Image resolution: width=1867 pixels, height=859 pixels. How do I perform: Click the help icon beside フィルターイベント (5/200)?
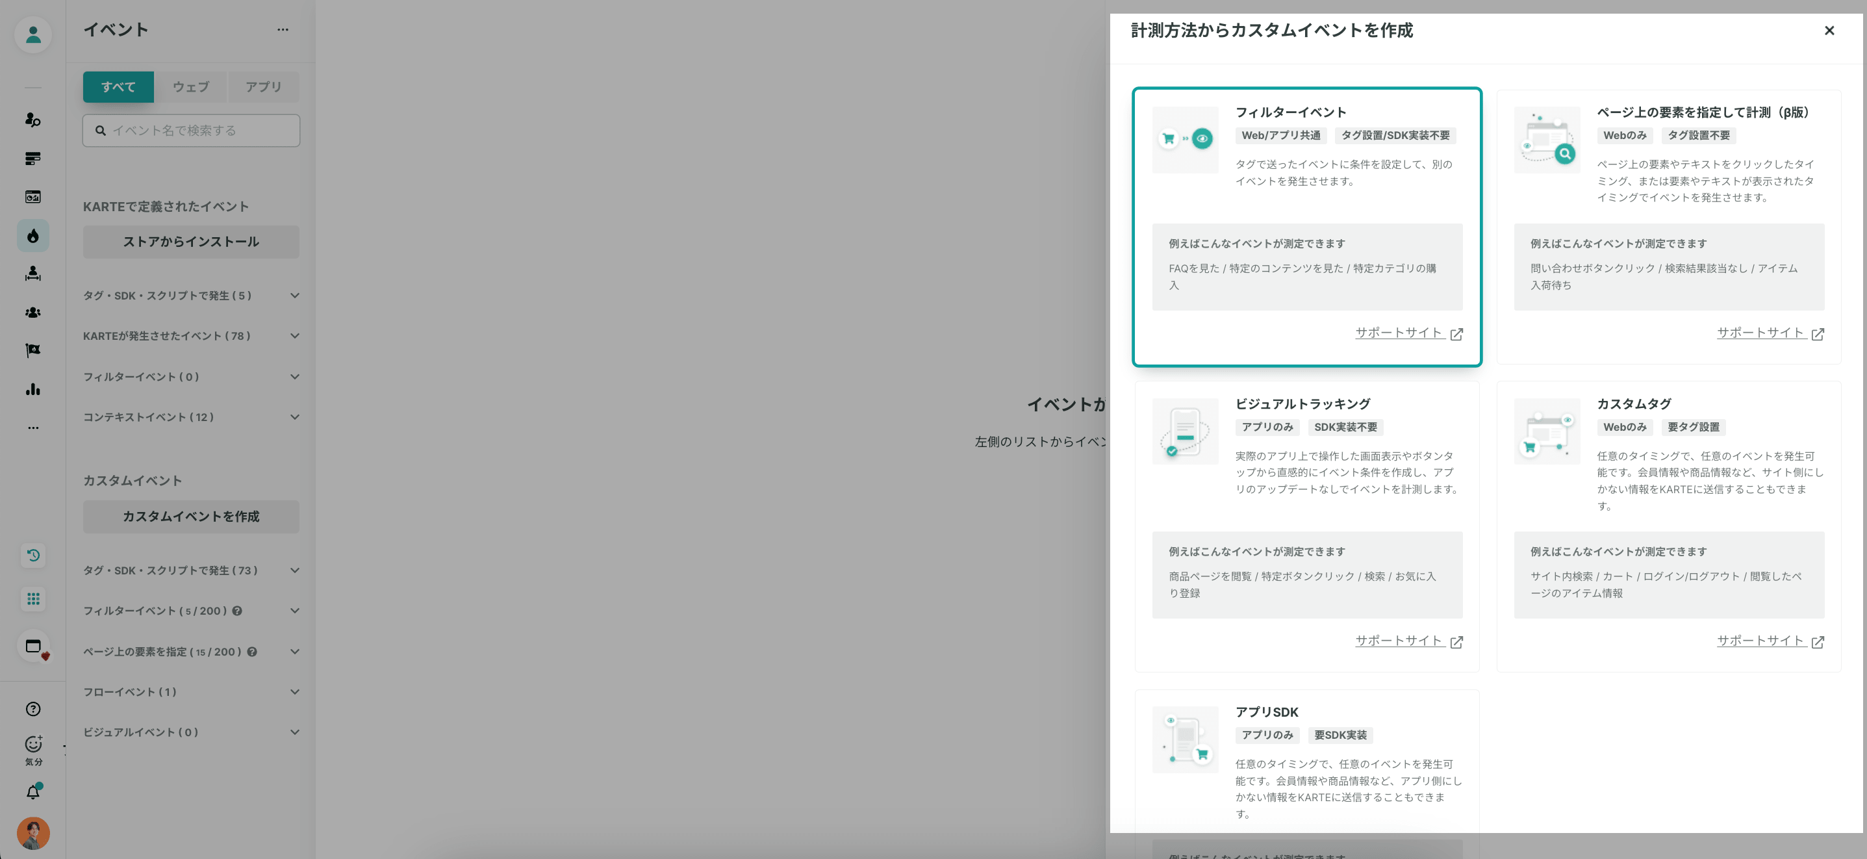click(237, 611)
